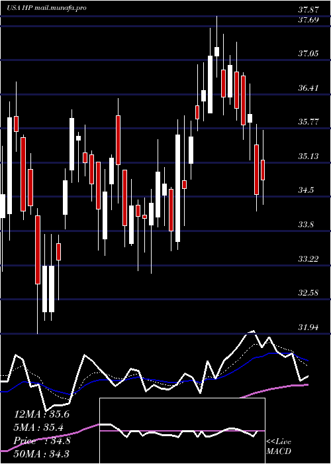This screenshot has width=331, height=464.
Task: Click the '50MA : 34.3' indicator text
Action: coord(42,454)
